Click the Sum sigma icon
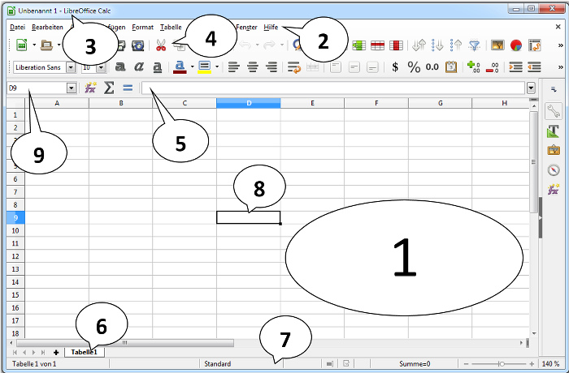The height and width of the screenshot is (373, 569). 109,88
